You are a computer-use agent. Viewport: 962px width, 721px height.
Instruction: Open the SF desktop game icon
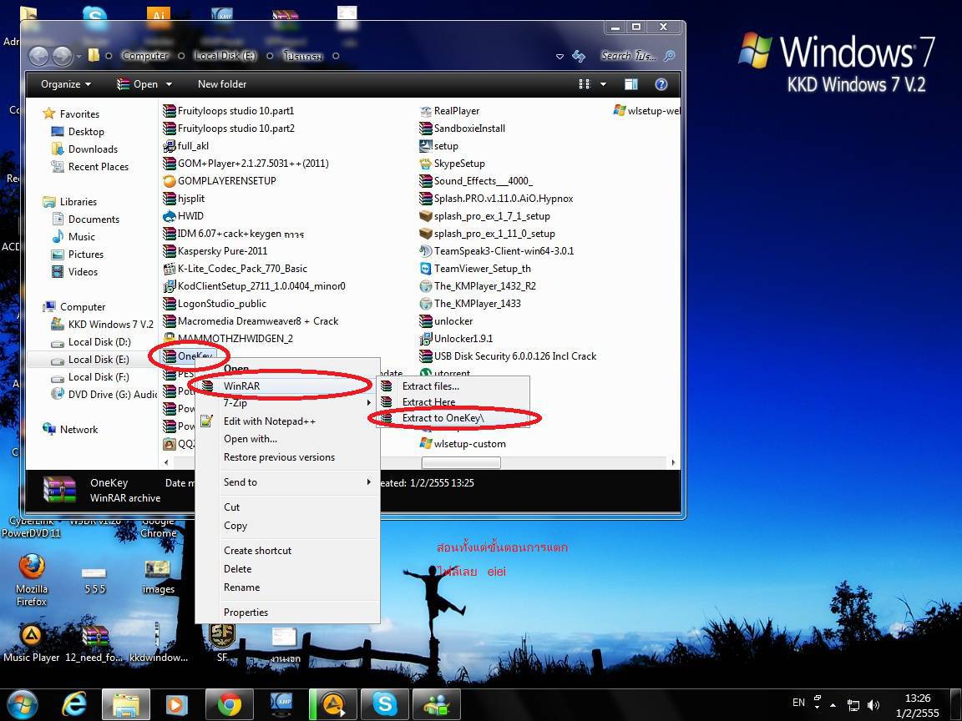pyautogui.click(x=222, y=643)
